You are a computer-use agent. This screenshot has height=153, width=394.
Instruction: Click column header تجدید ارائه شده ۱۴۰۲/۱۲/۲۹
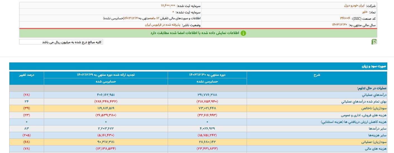click(106, 75)
